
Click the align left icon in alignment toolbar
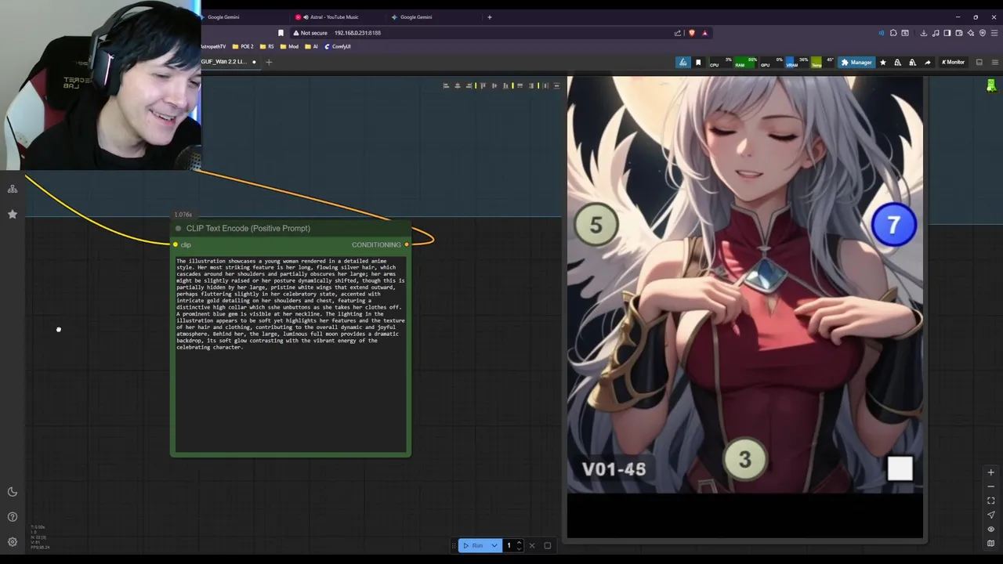coord(446,85)
